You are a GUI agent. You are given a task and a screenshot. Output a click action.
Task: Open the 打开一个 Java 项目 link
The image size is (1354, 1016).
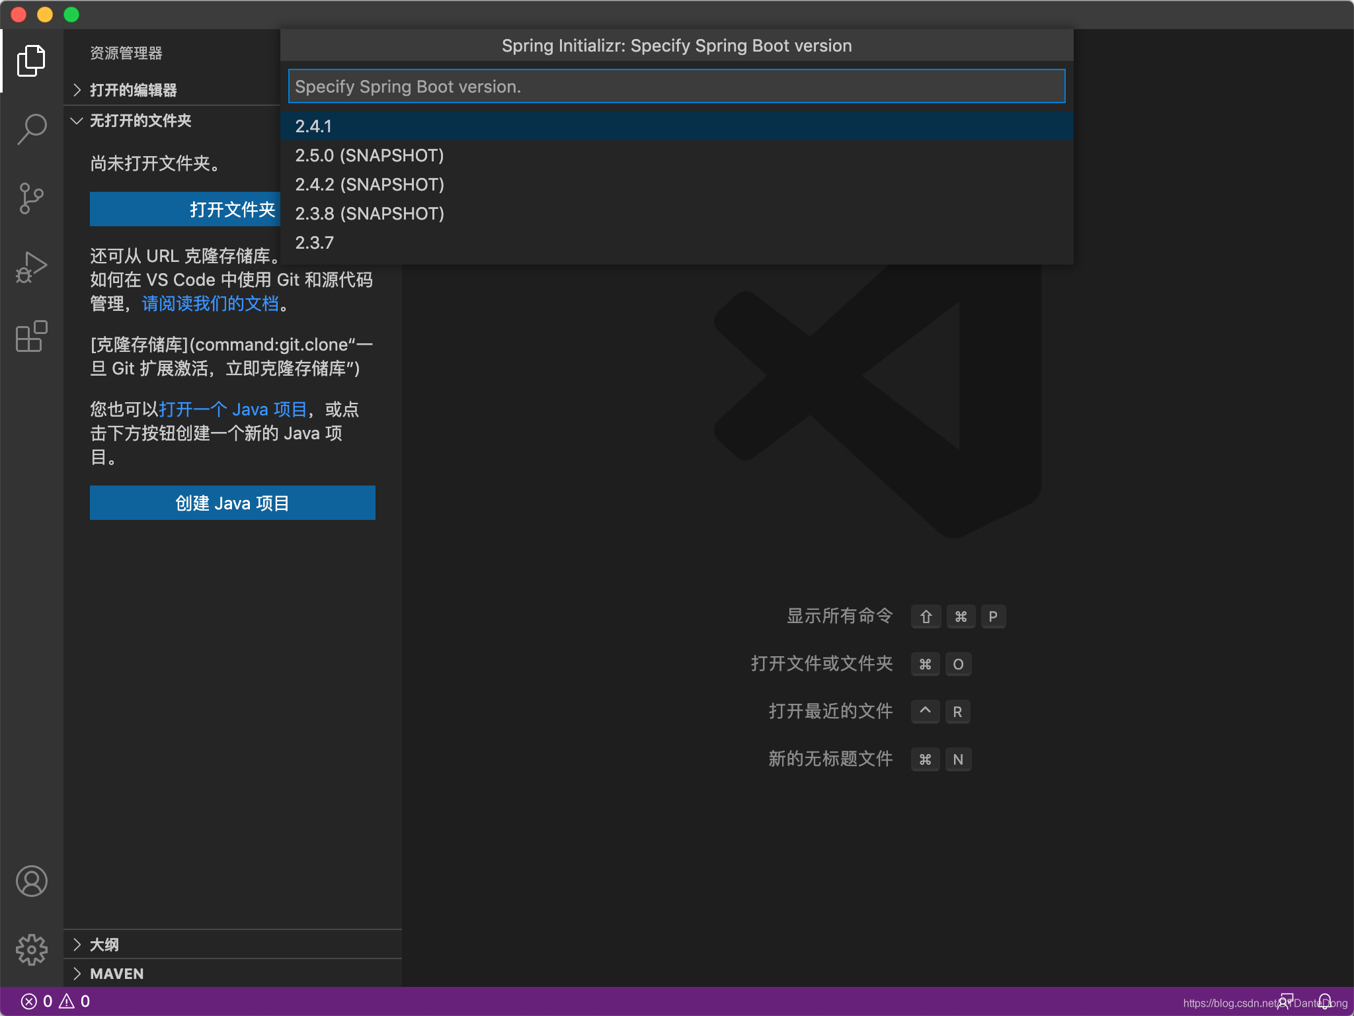(x=233, y=409)
